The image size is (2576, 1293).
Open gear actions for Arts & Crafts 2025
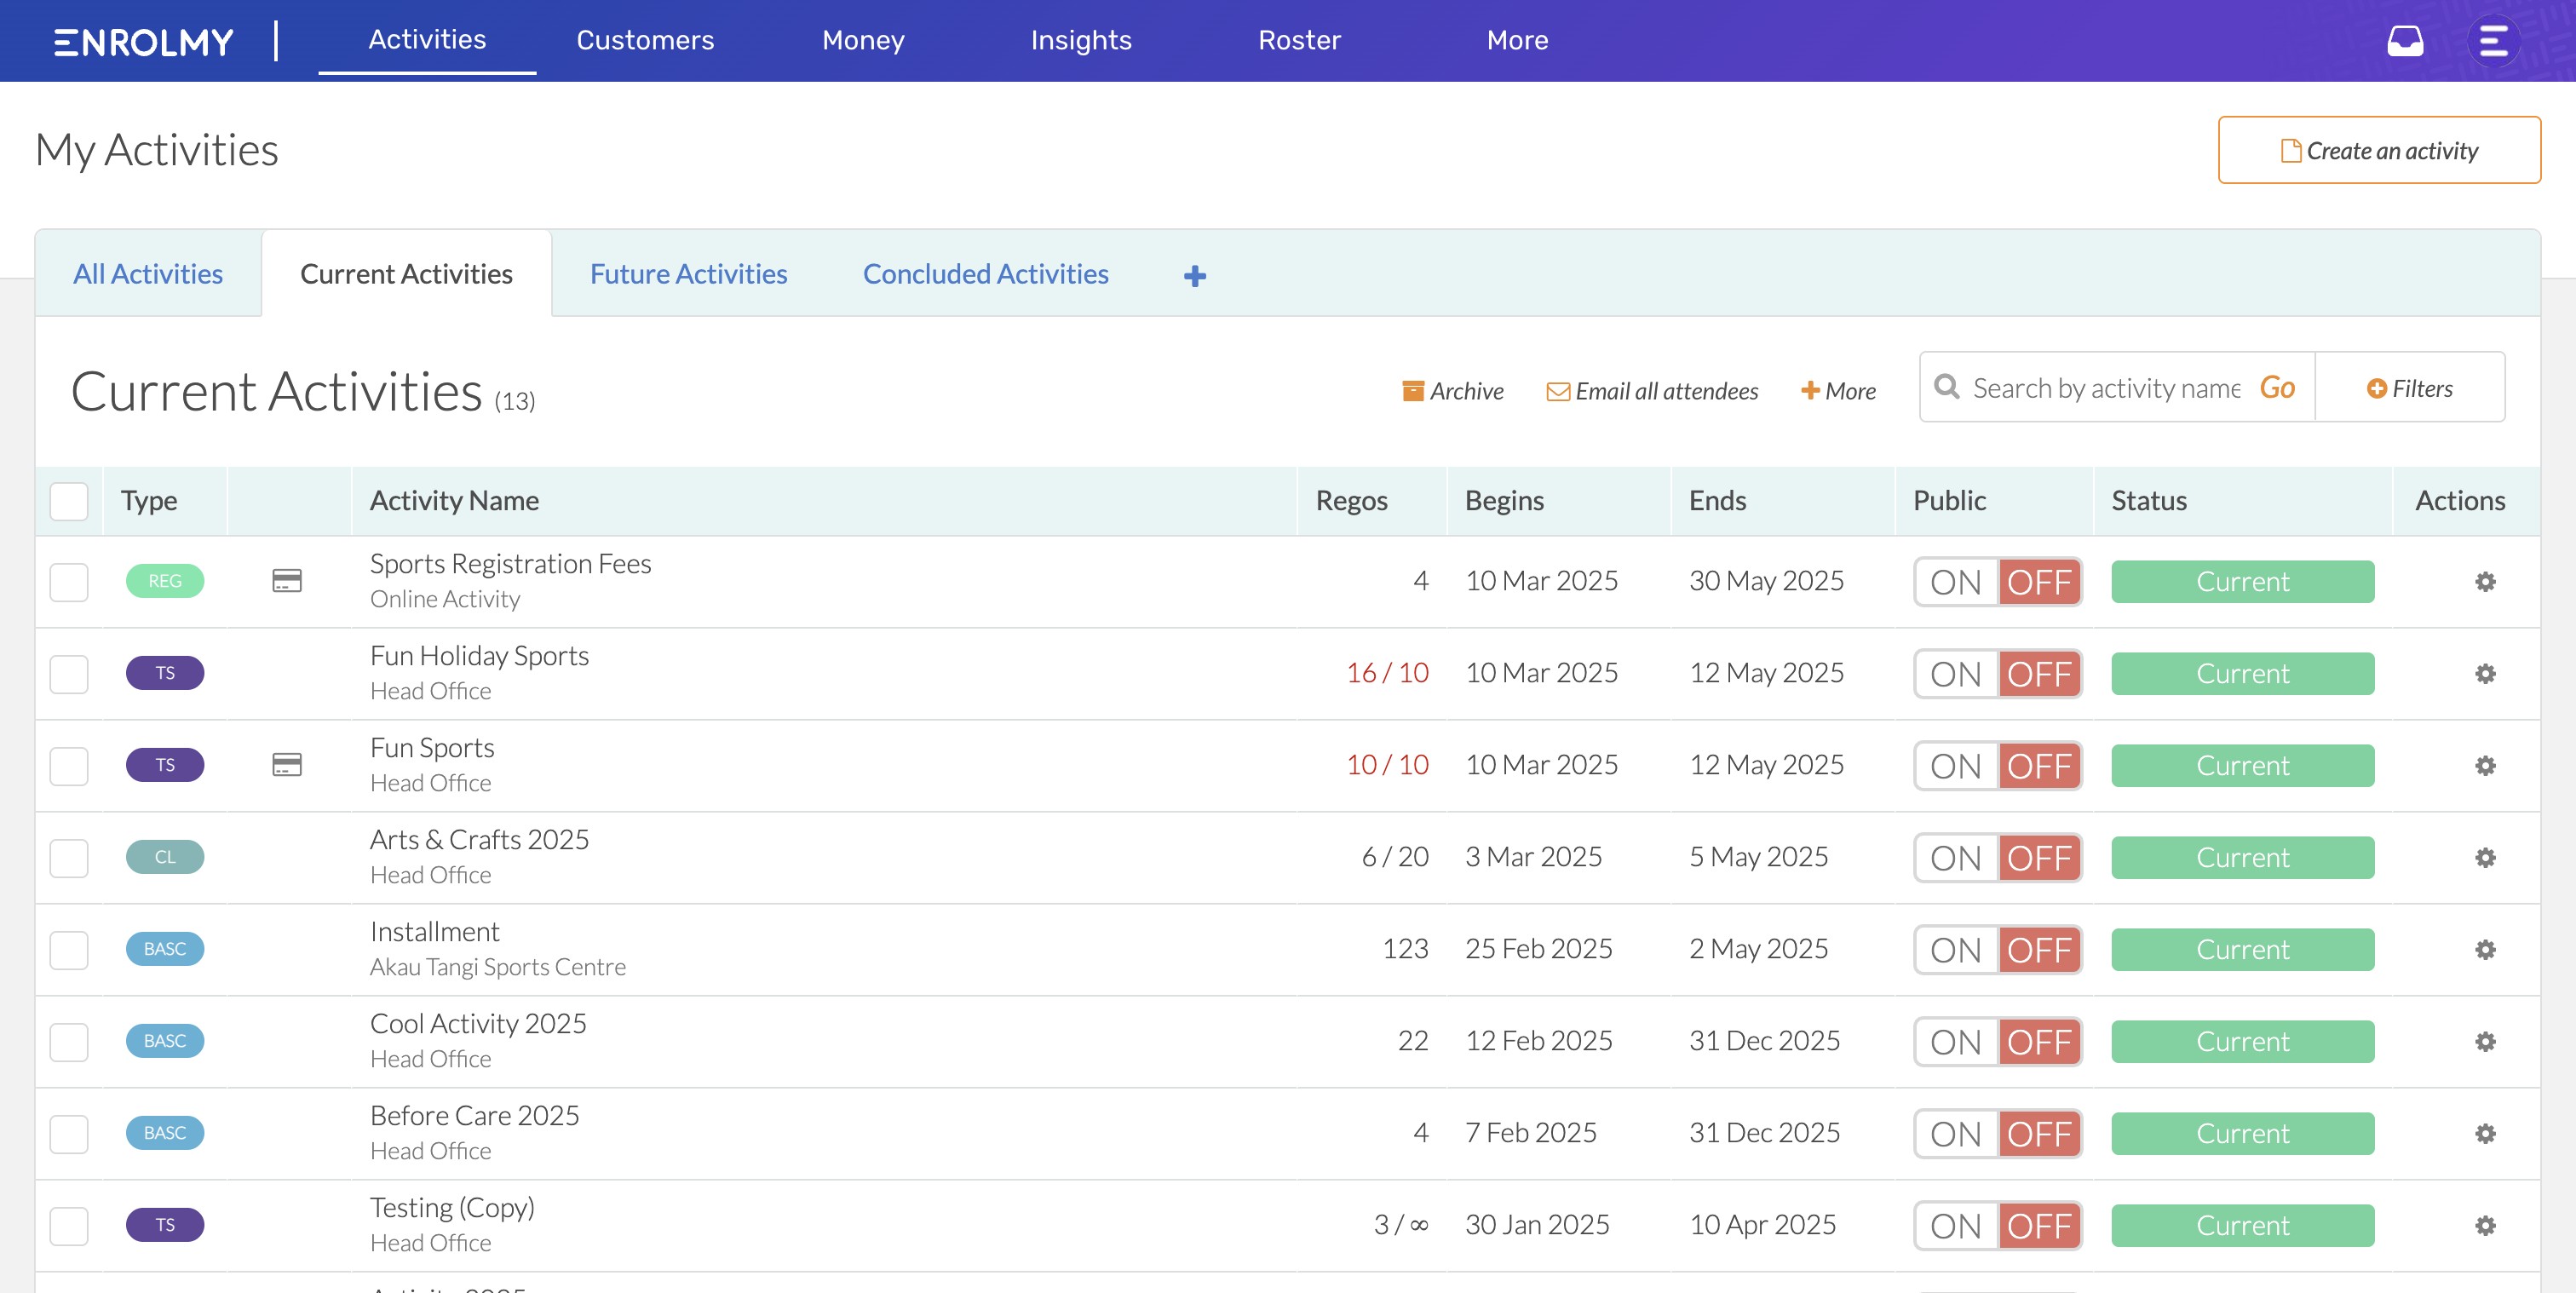(2485, 857)
